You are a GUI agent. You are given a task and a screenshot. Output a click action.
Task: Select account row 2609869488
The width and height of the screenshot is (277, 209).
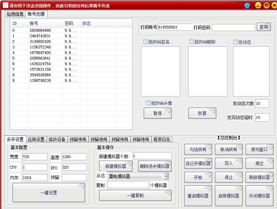(71, 30)
